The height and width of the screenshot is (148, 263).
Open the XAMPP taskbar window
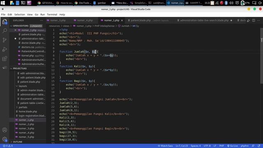(194, 3)
